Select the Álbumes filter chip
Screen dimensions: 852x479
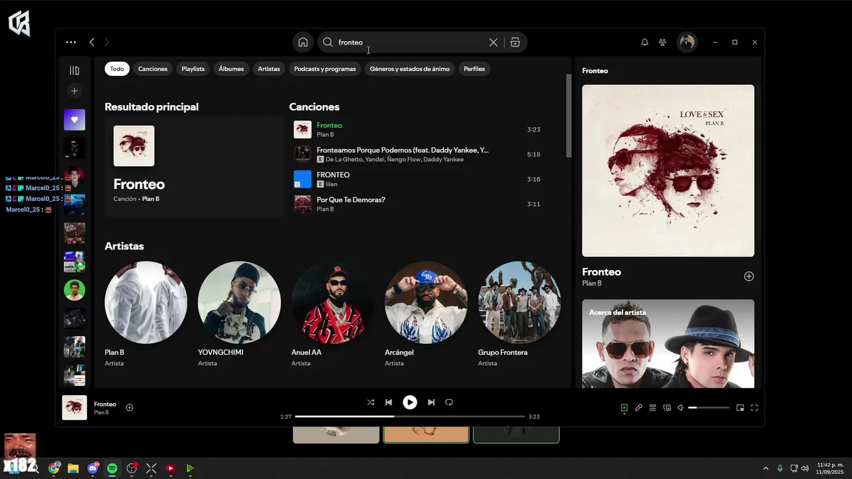[231, 69]
